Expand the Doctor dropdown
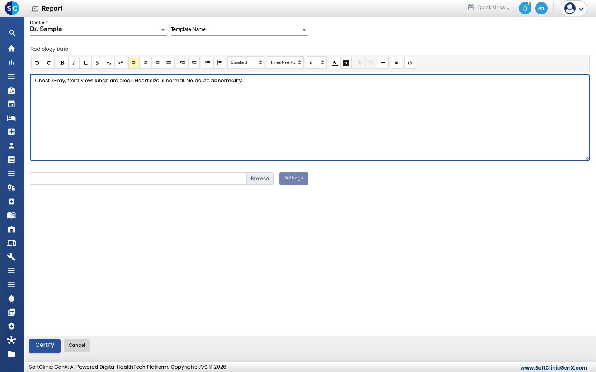Viewport: 596px width, 372px height. pyautogui.click(x=98, y=29)
